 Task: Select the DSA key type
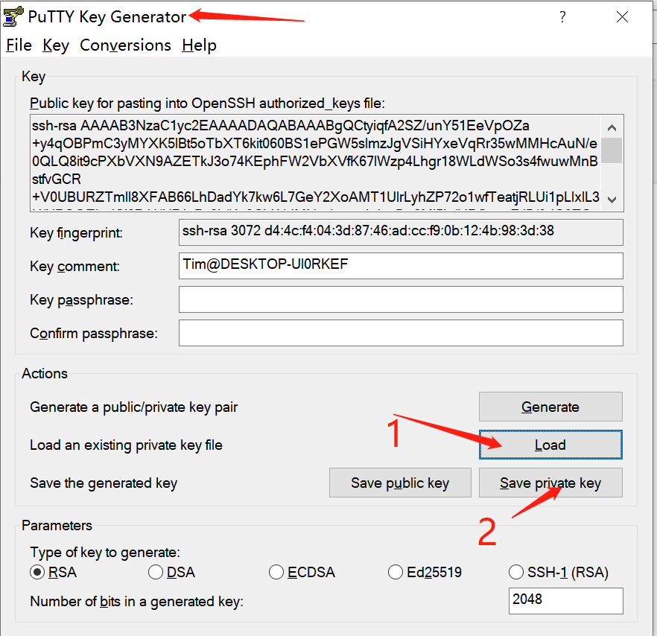[156, 572]
